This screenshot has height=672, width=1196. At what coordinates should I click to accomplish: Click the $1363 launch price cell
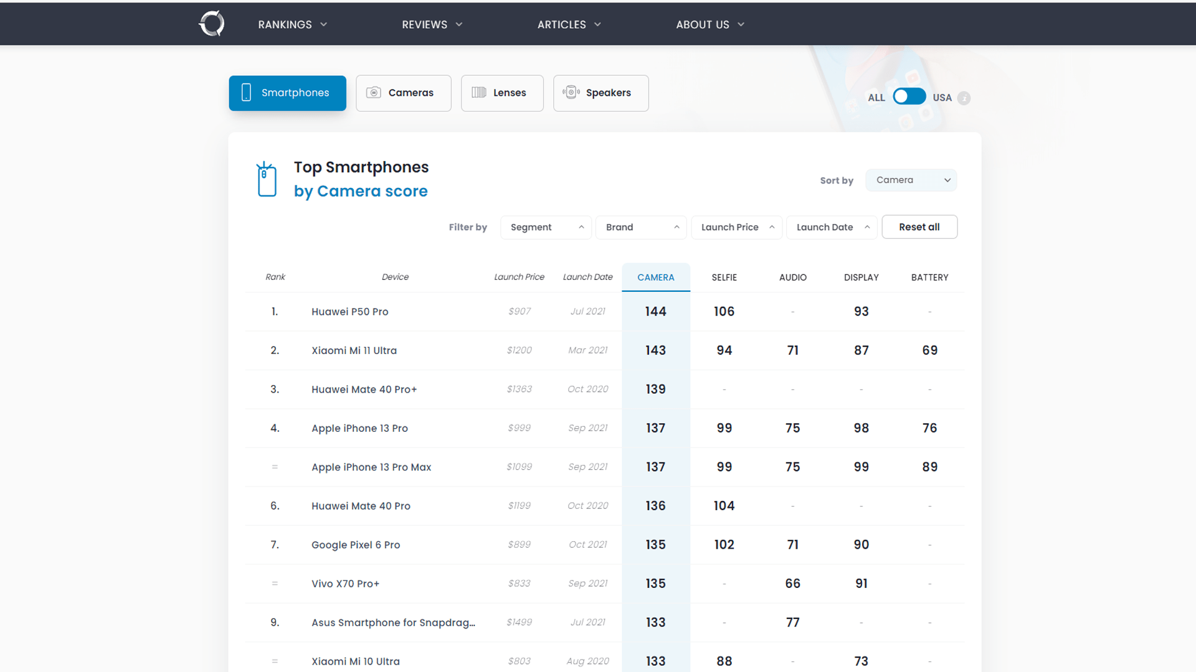(519, 390)
